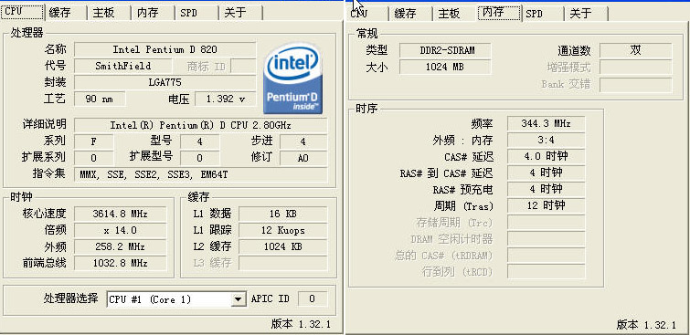The width and height of the screenshot is (690, 335).
Task: Click the RAS# 到 CAS# 延迟 value
Action: [547, 173]
